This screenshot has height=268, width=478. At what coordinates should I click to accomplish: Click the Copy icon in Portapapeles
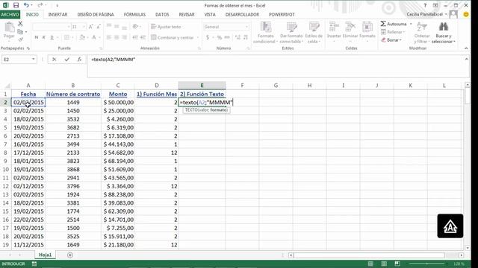coord(20,31)
